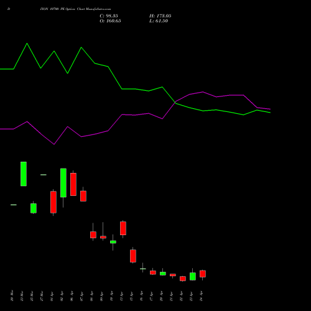Click the high value H: 173.05
This screenshot has height=311, width=311.
coord(160,16)
